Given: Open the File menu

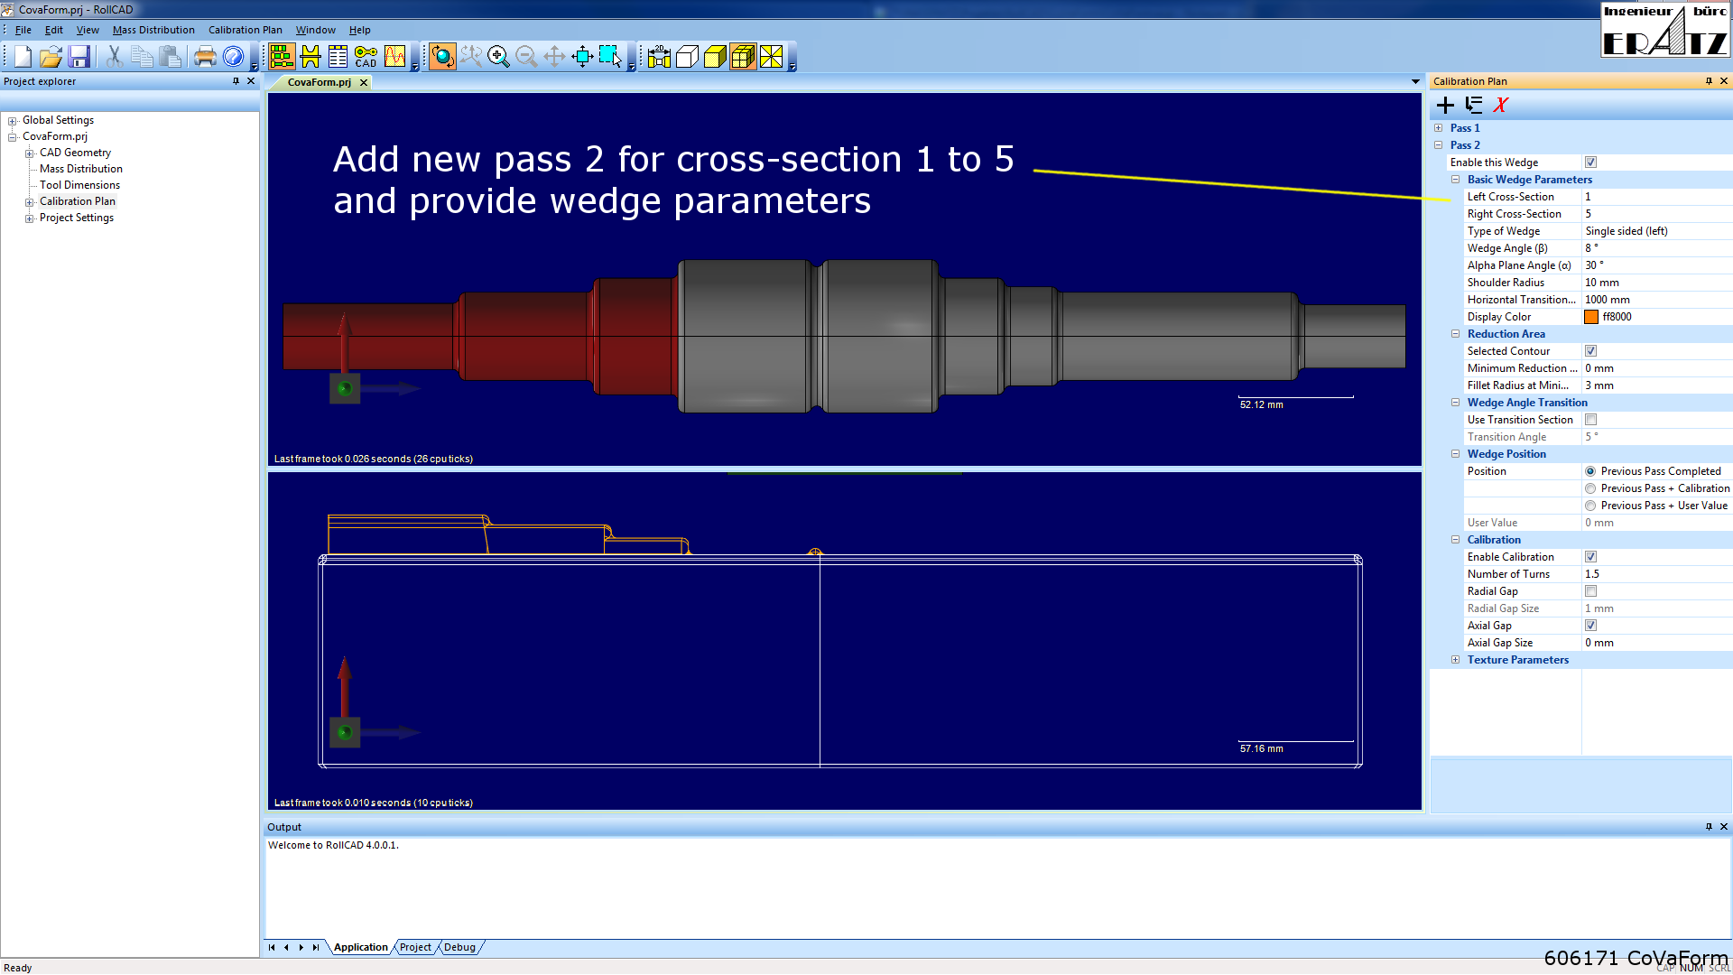Looking at the screenshot, I should (x=23, y=30).
